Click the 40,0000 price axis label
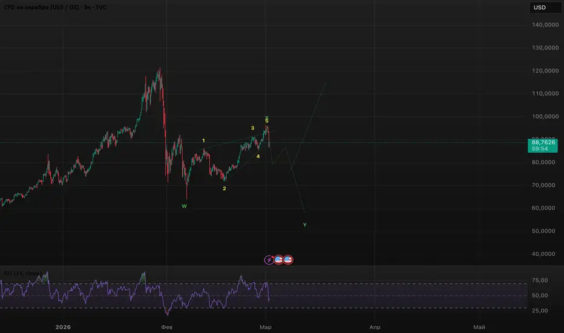Screen dimensions: 564x333 [543, 254]
